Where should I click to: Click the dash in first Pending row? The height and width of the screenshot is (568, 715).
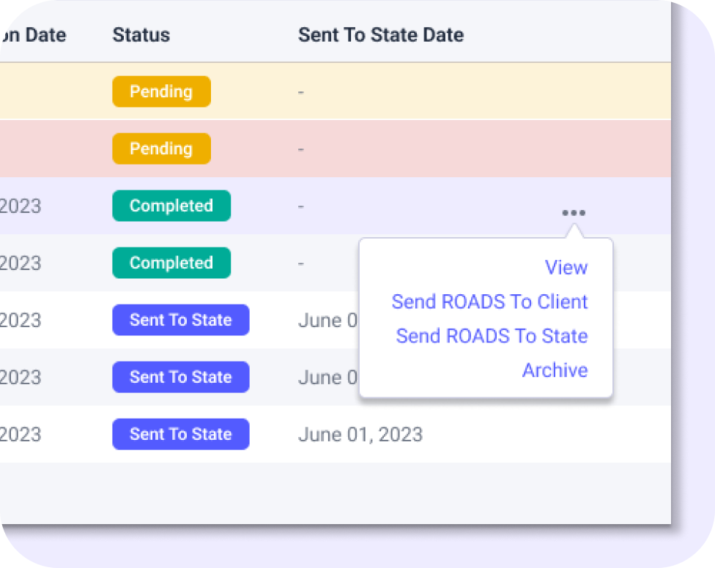click(x=301, y=92)
